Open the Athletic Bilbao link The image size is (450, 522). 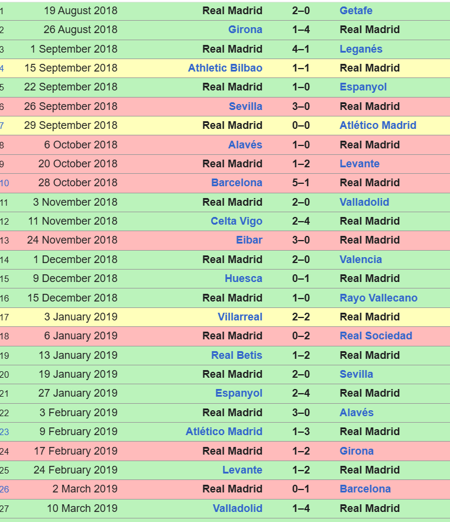pyautogui.click(x=225, y=68)
